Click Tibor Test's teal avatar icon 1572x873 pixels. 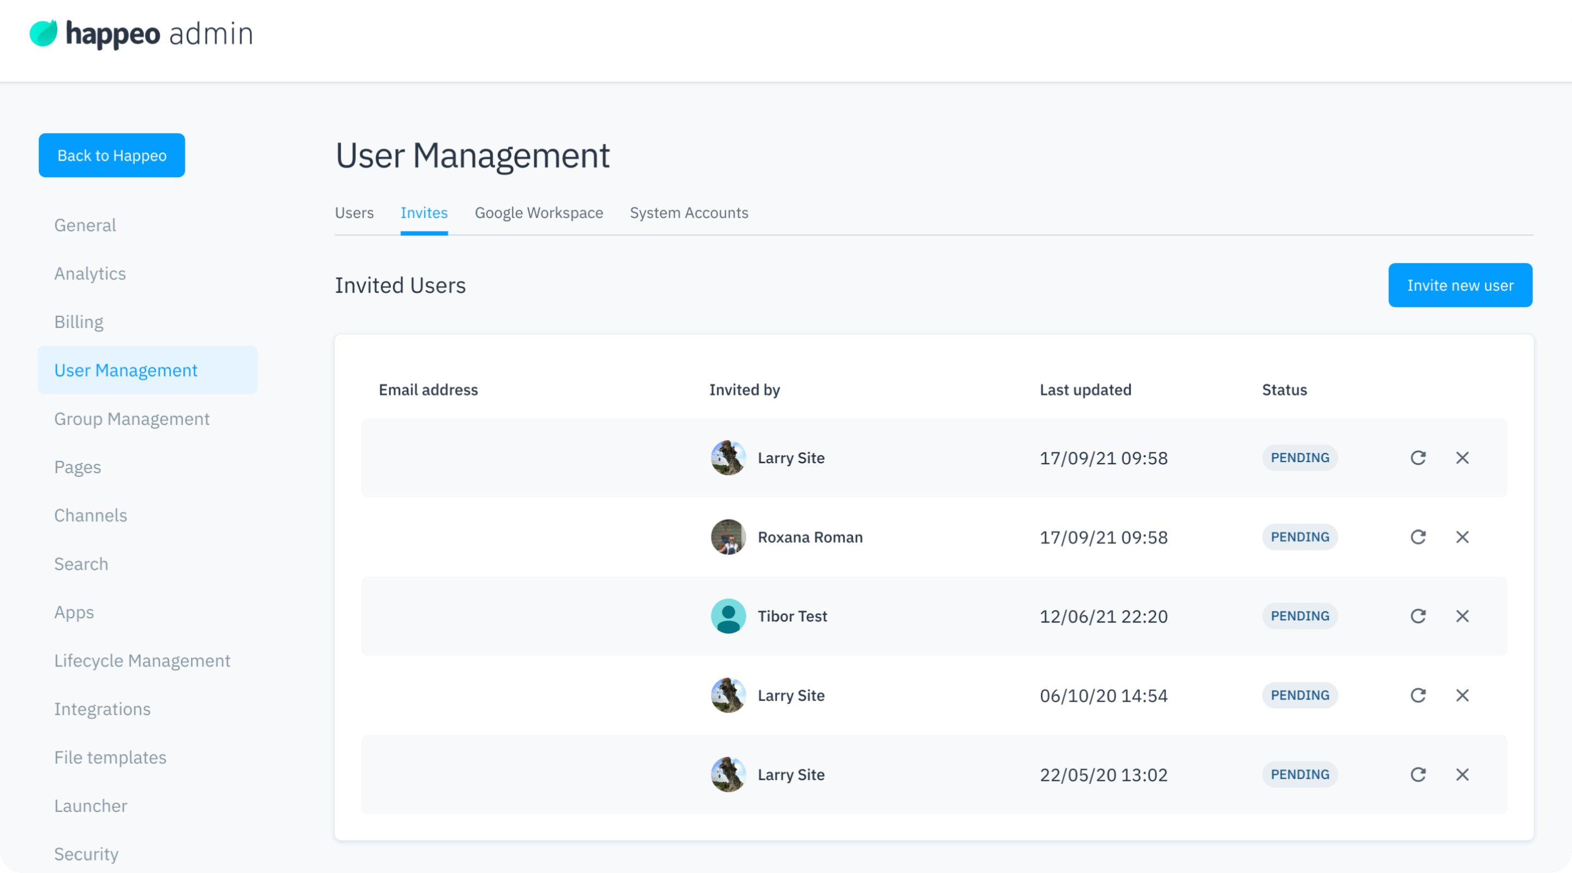tap(728, 616)
